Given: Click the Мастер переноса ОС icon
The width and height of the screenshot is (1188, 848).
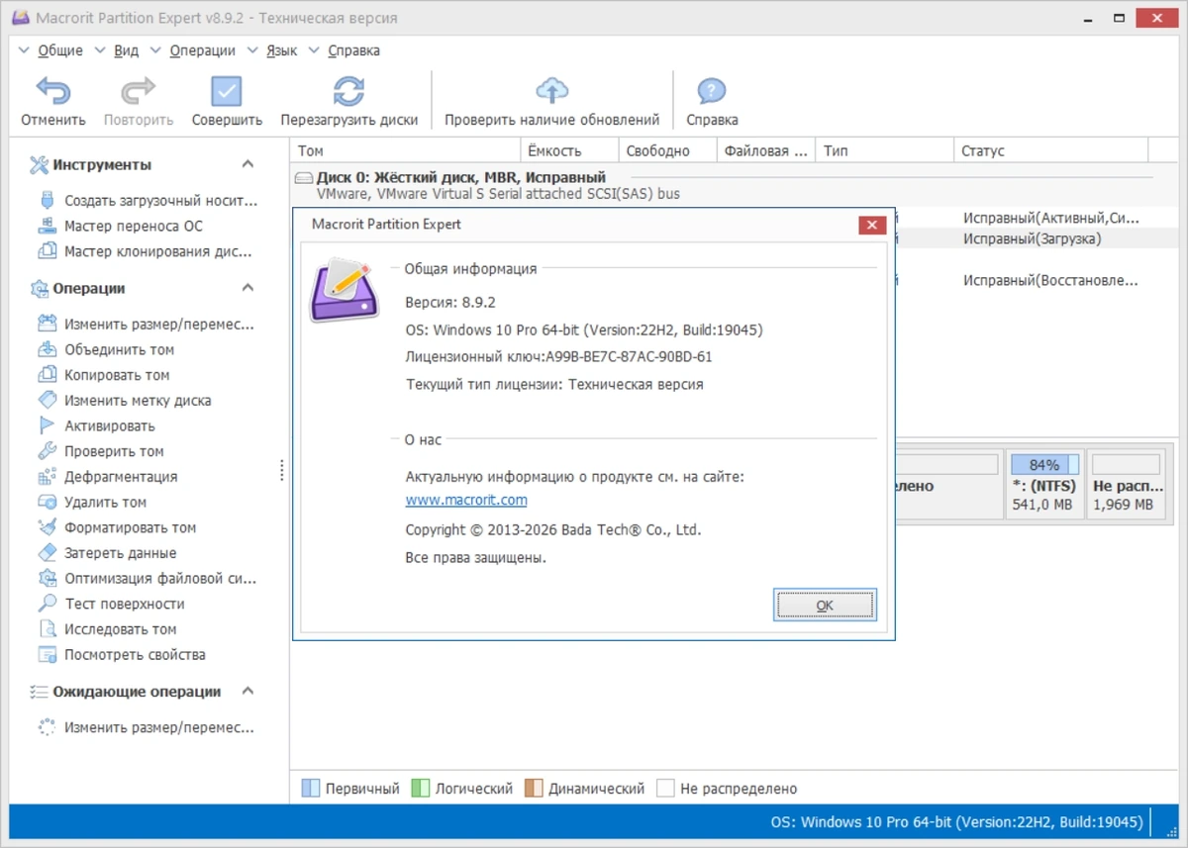Looking at the screenshot, I should (47, 226).
